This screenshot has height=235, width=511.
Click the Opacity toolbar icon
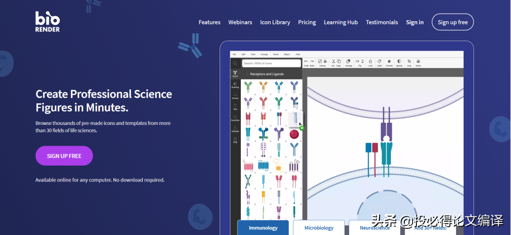click(x=399, y=61)
